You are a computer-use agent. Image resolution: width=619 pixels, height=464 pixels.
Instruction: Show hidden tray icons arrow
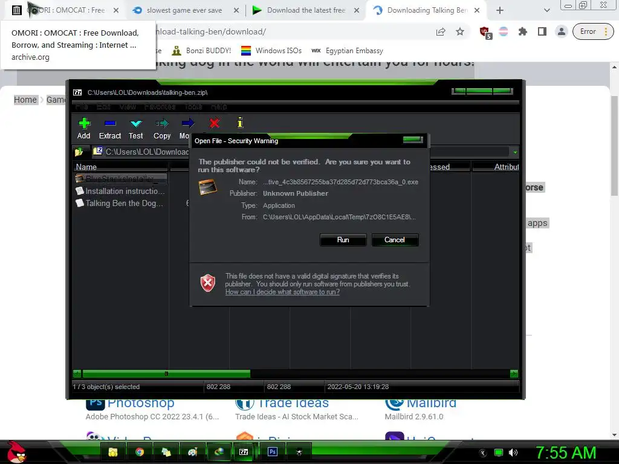coord(483,453)
